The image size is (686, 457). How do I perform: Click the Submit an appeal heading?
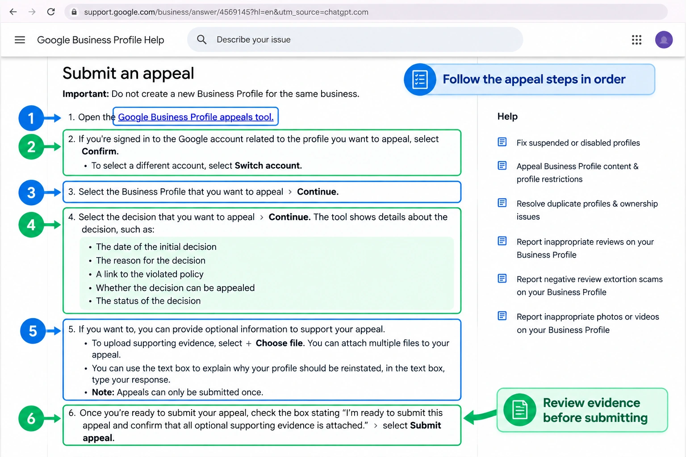click(x=128, y=73)
